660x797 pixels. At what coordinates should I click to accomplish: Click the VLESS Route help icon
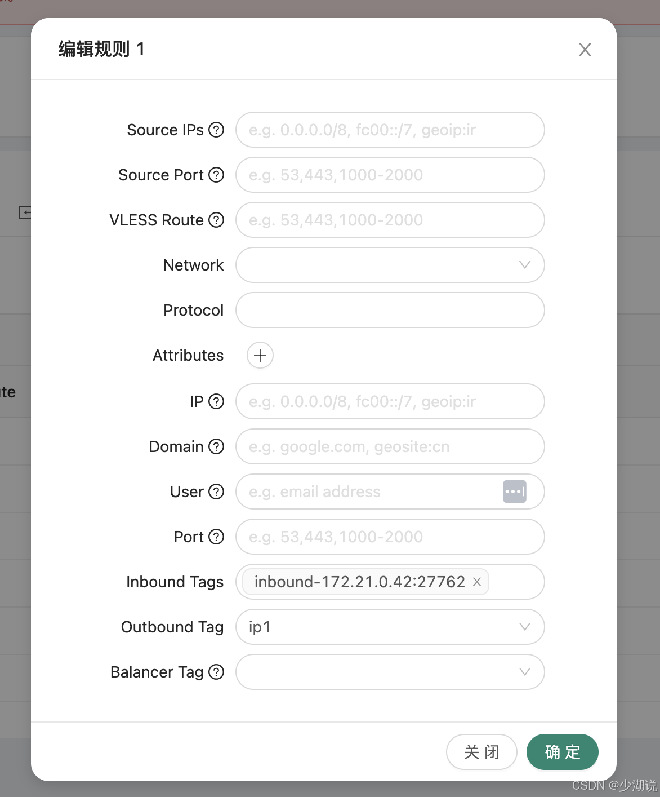pyautogui.click(x=216, y=220)
